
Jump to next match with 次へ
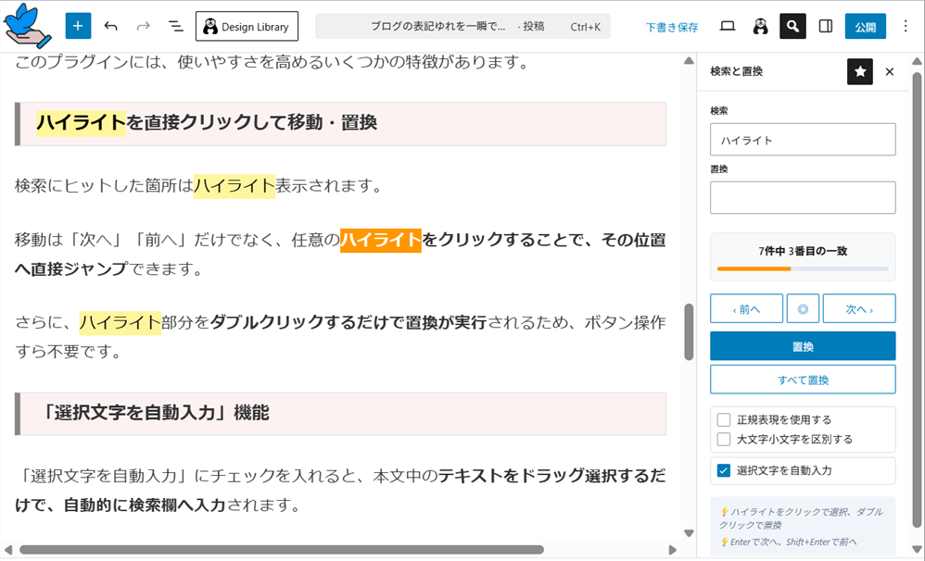[858, 309]
